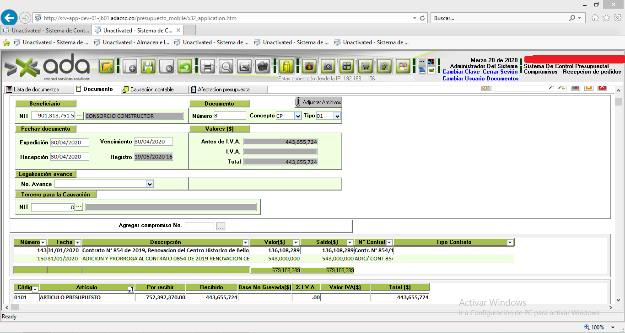The height and width of the screenshot is (333, 625).
Task: Open the Tipo dropdown showing 01
Action: pos(338,116)
